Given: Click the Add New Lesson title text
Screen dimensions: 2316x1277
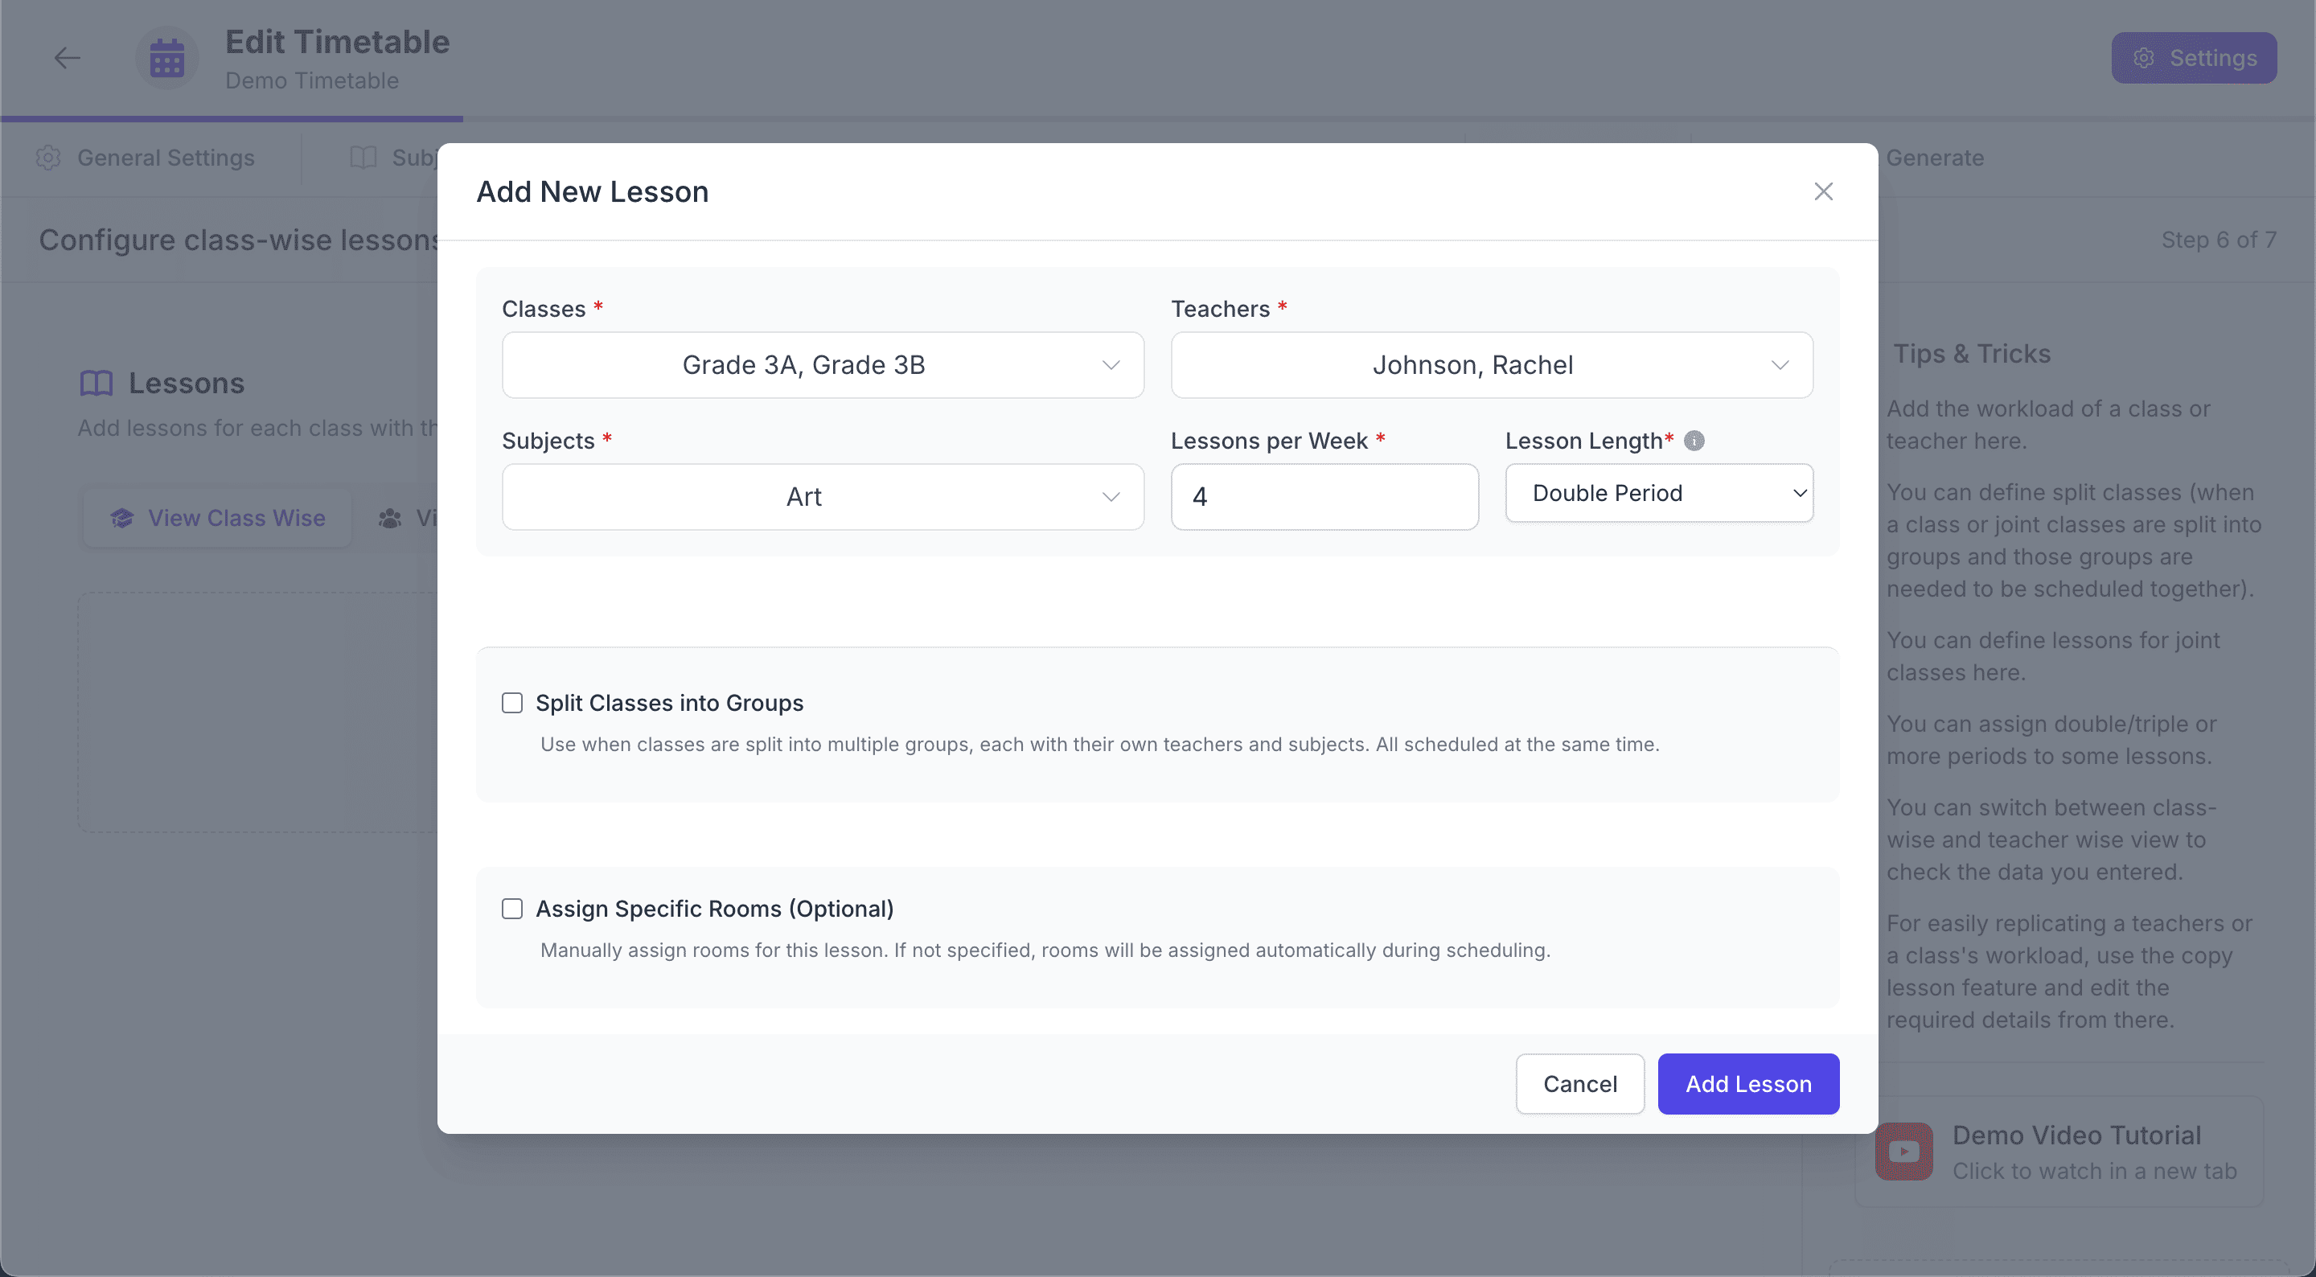Looking at the screenshot, I should pyautogui.click(x=593, y=191).
